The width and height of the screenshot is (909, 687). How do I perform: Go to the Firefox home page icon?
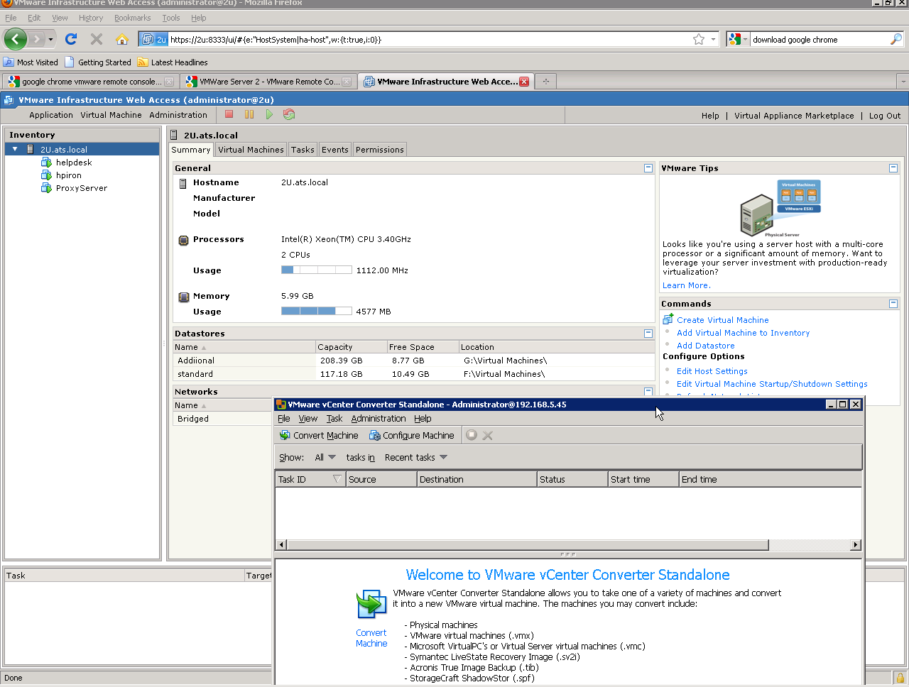point(122,39)
